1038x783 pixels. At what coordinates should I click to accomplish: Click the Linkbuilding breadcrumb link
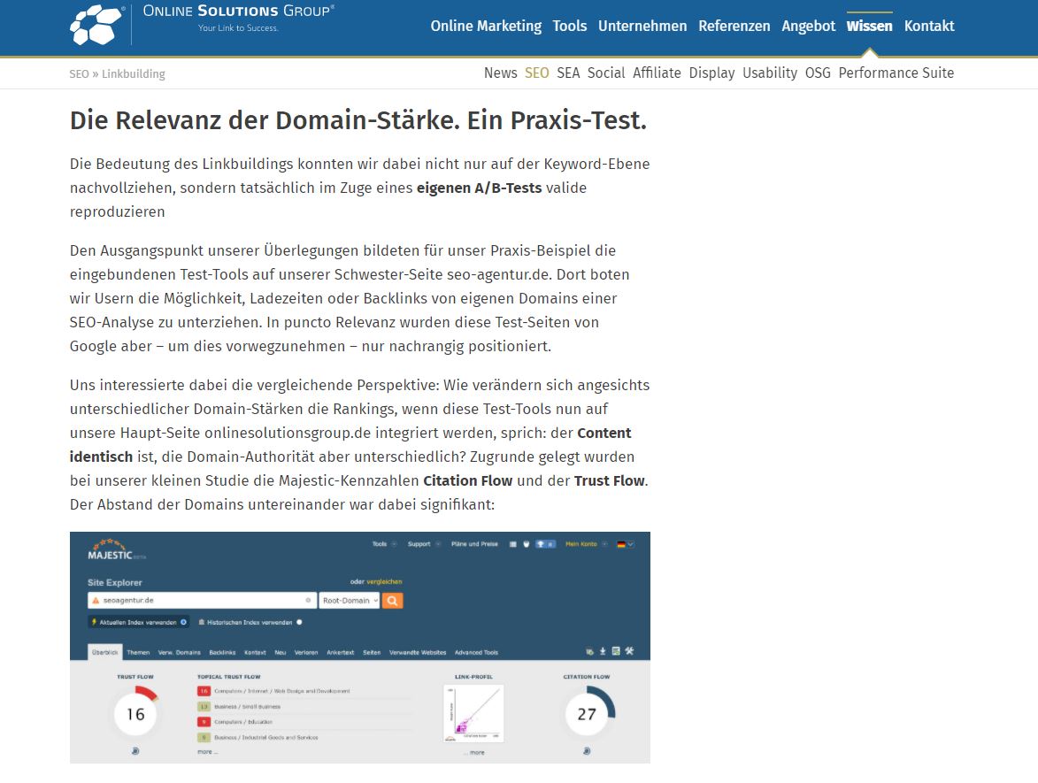coord(133,73)
